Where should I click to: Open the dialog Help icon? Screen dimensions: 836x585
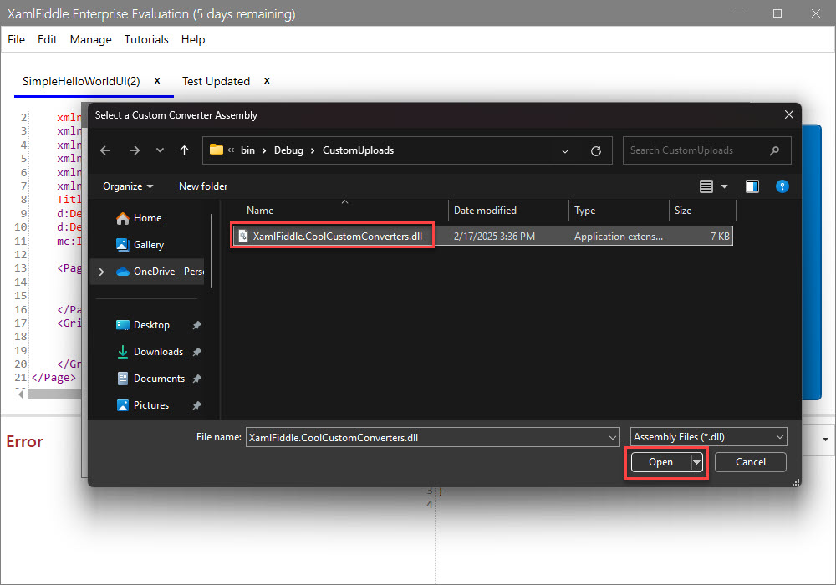tap(782, 186)
